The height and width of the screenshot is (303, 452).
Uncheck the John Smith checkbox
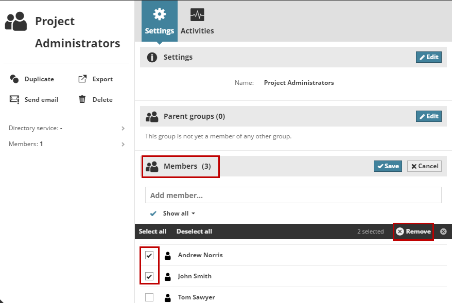coord(149,276)
